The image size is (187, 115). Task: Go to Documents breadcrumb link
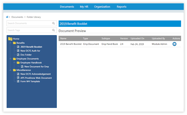click(17, 17)
